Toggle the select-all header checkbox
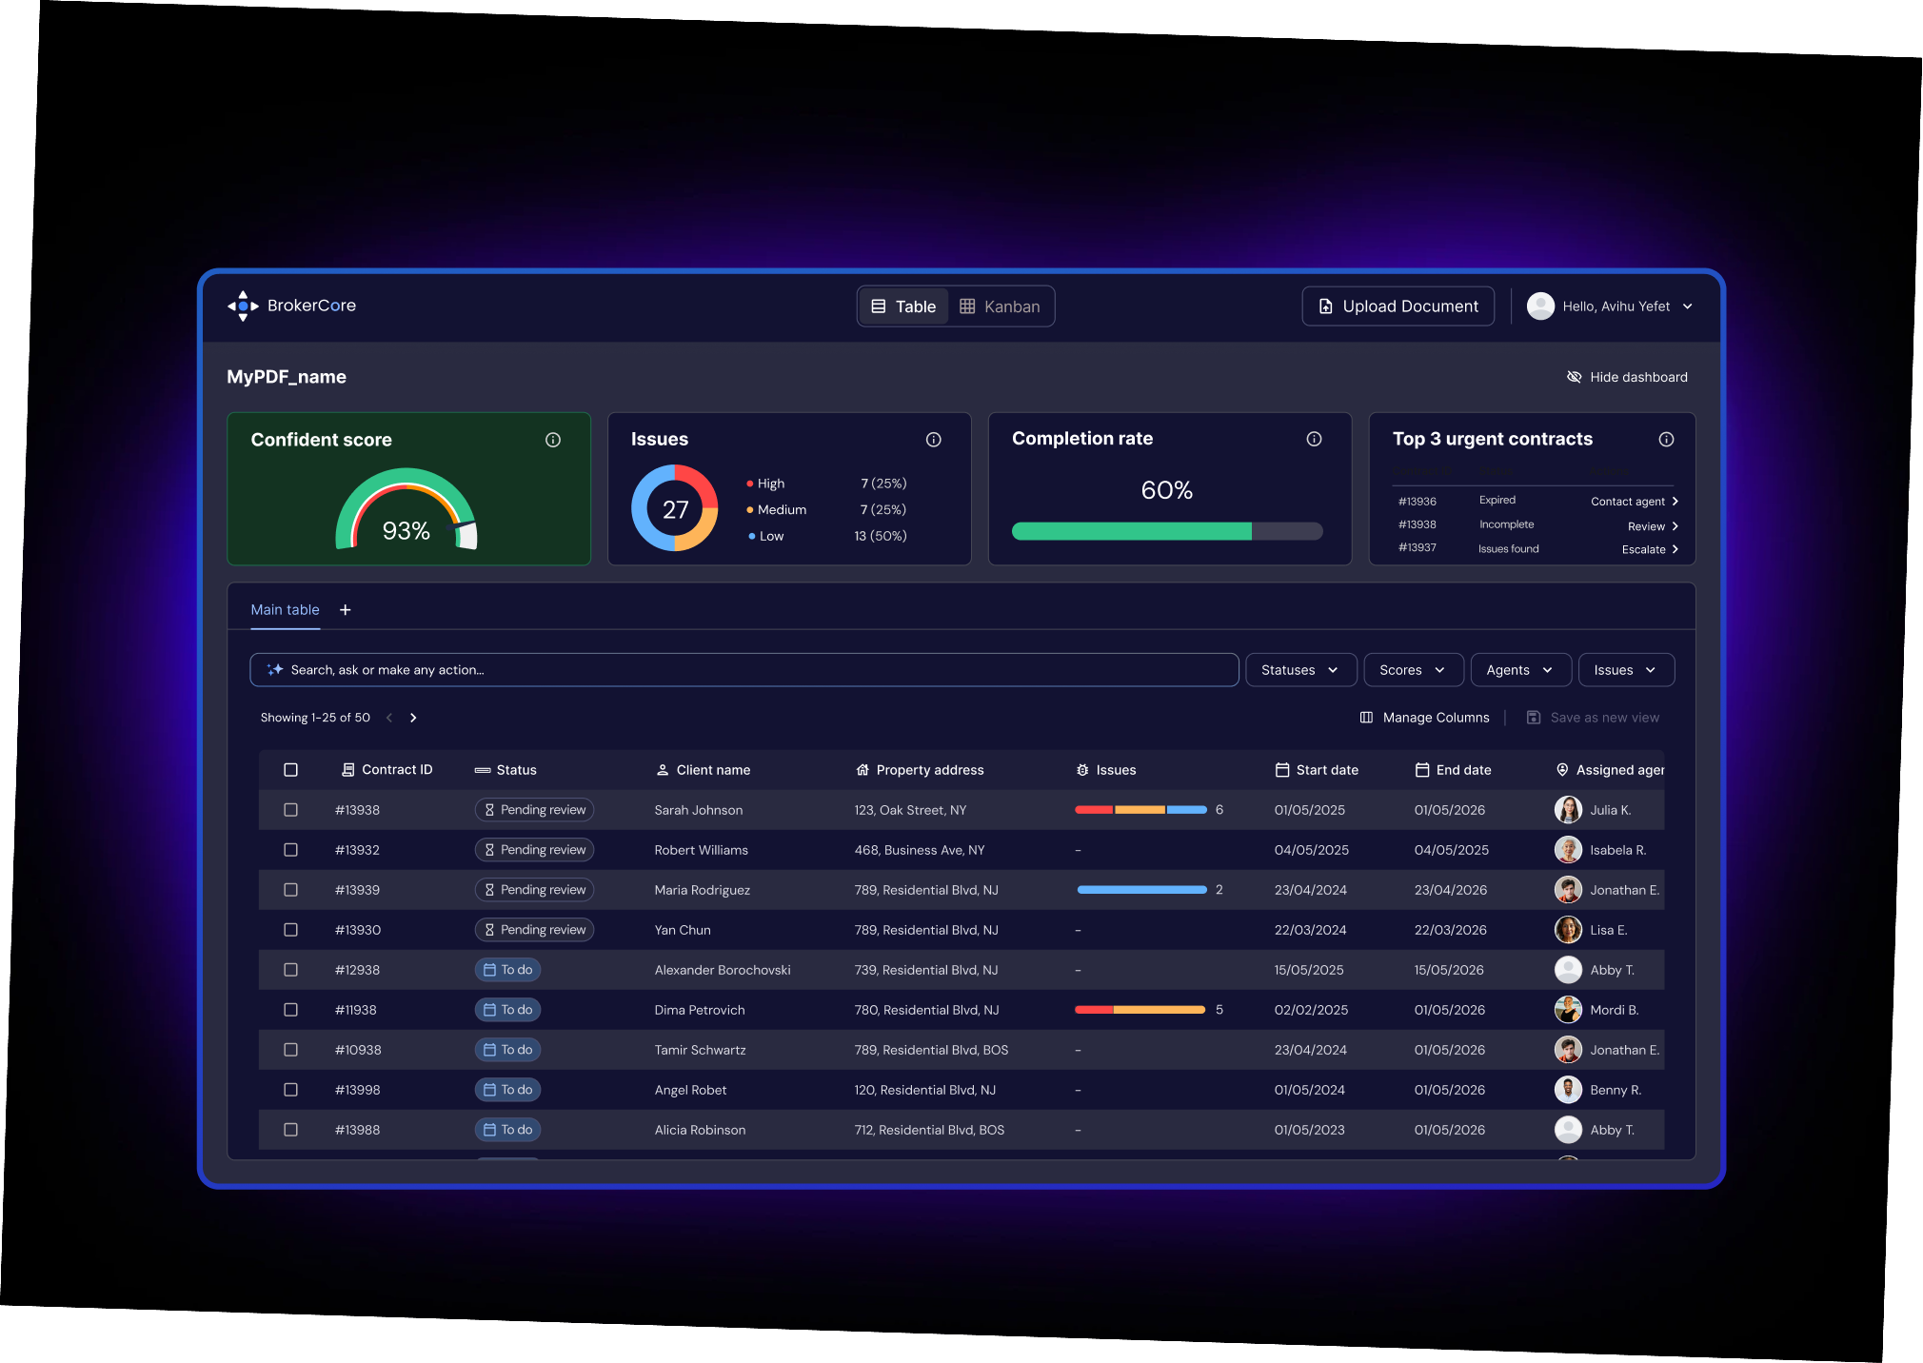This screenshot has height=1363, width=1923. [291, 770]
